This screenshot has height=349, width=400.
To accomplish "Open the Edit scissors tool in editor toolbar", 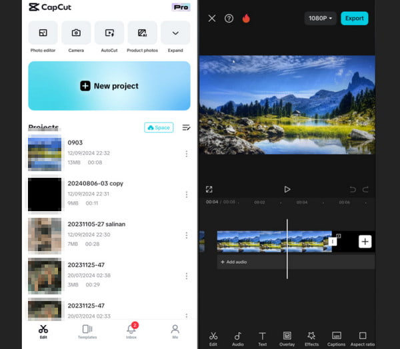I will [213, 339].
